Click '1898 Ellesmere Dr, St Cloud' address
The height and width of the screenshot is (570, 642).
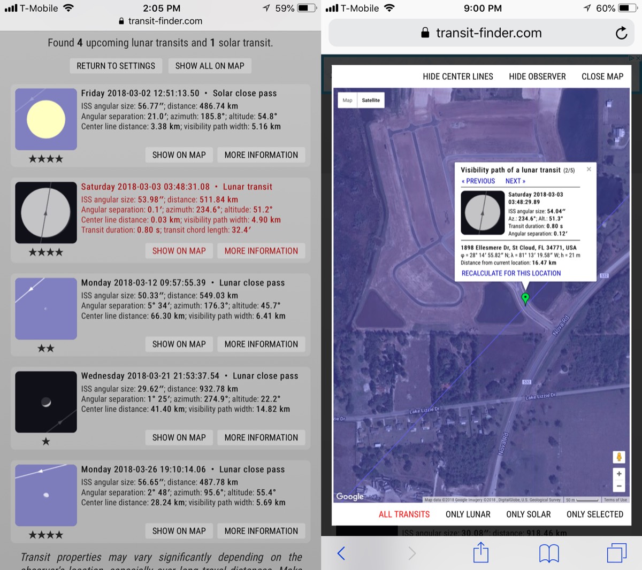tap(518, 248)
